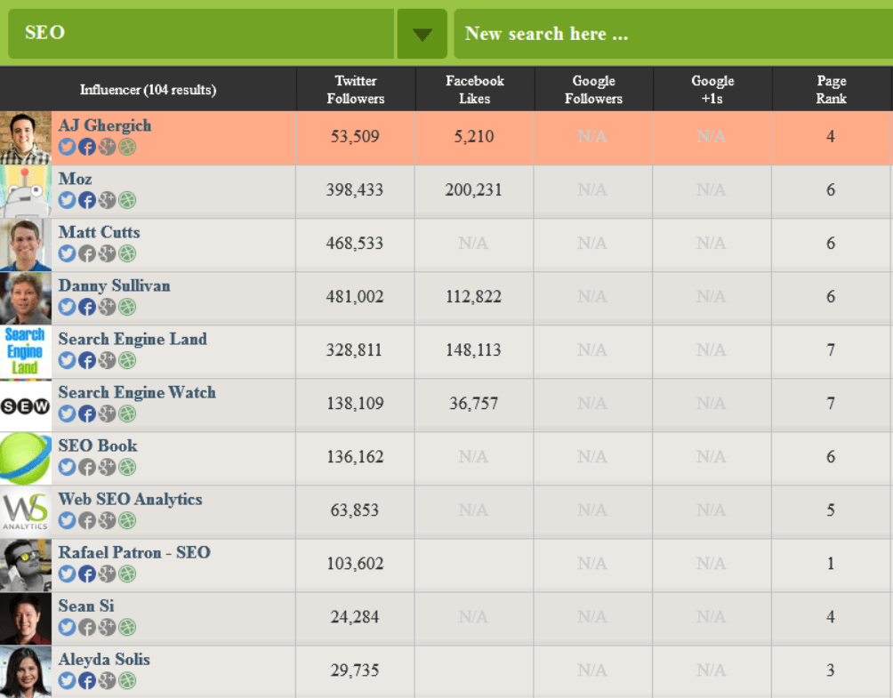Click Web SEO Analytics' Google+ icon
The width and height of the screenshot is (893, 698).
pyautogui.click(x=107, y=520)
